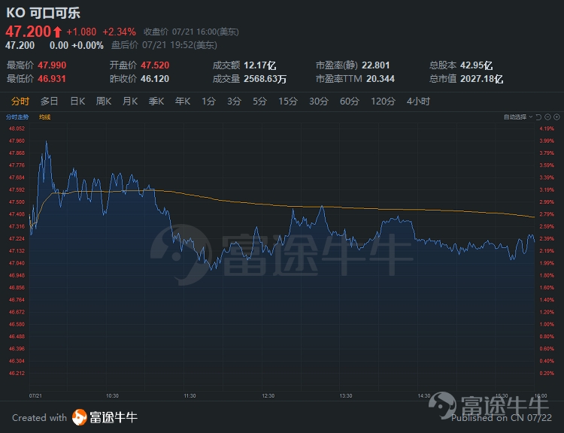The width and height of the screenshot is (564, 433).
Task: Click the 4.19% right axis label
Action: (547, 129)
